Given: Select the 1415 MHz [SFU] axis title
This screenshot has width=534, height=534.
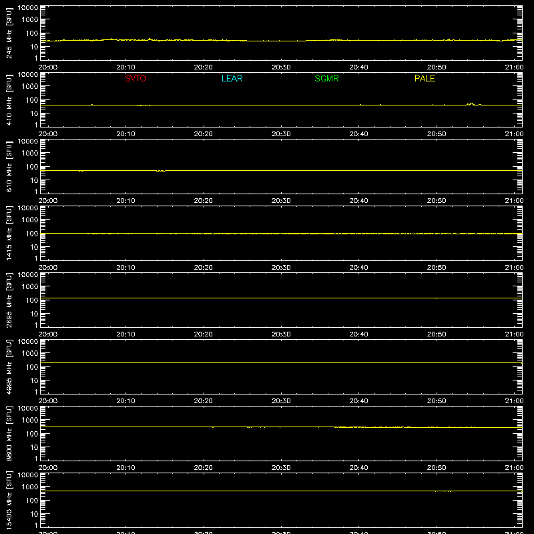Looking at the screenshot, I should coord(9,233).
